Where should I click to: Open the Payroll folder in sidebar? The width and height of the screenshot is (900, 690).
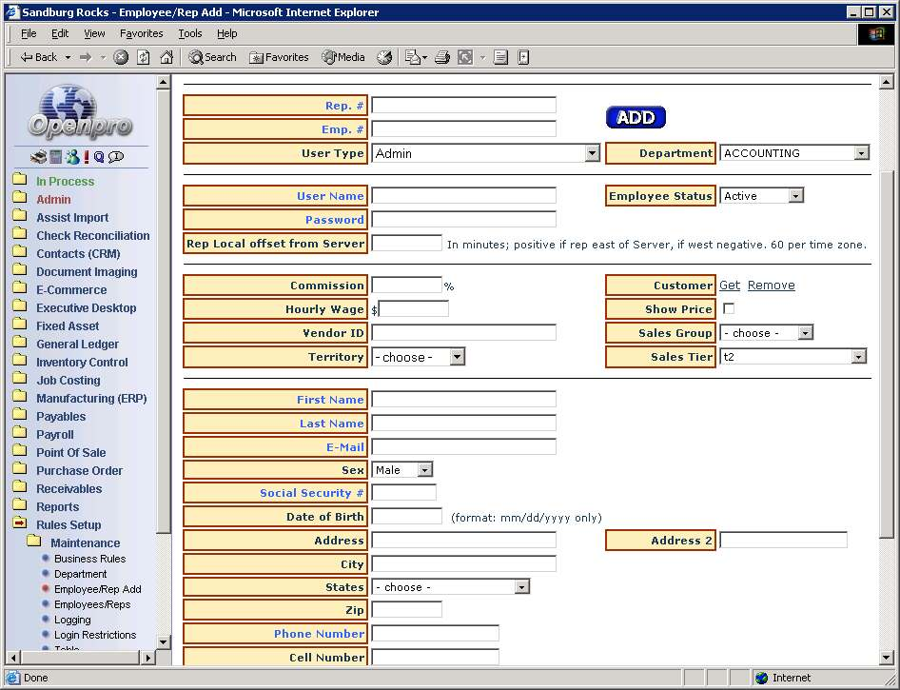[54, 435]
